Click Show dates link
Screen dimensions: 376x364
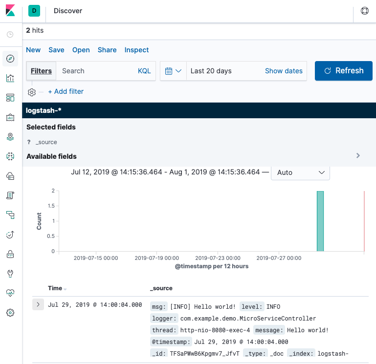pos(284,71)
